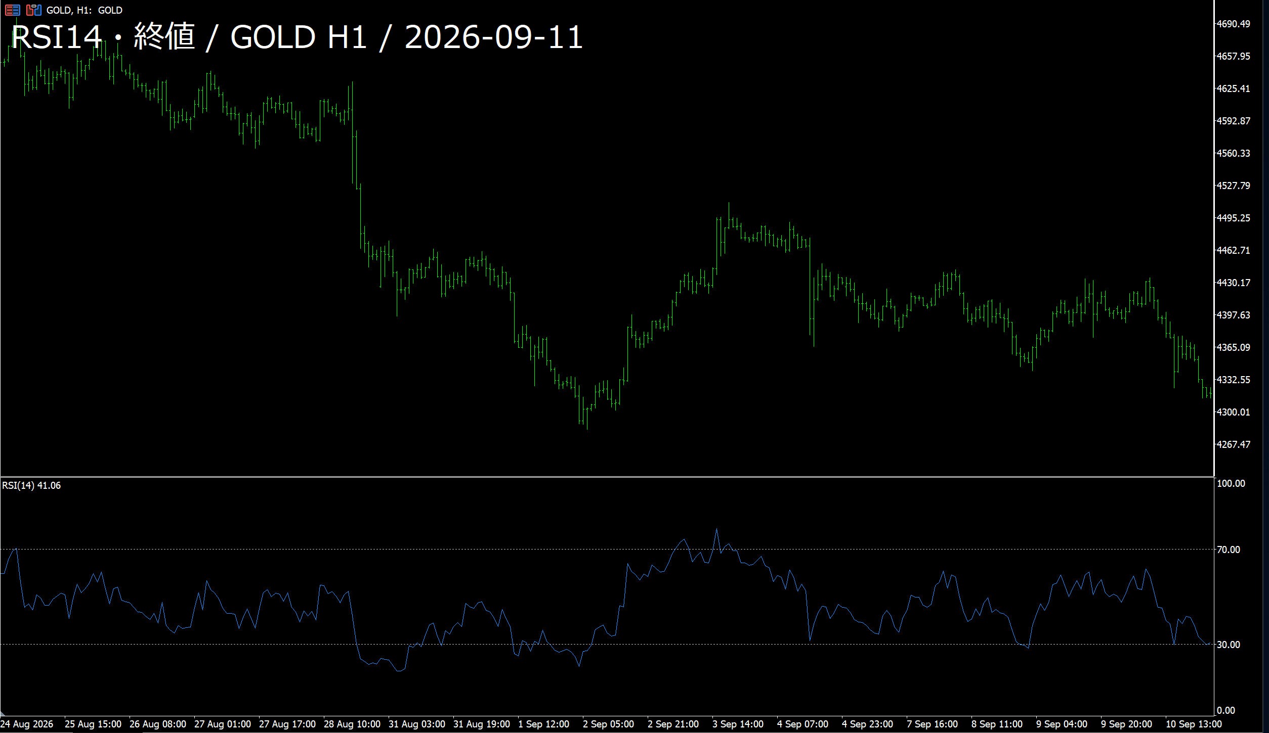1269x733 pixels.
Task: Click the '10 Sep 13:00' time label
Action: pos(1194,724)
